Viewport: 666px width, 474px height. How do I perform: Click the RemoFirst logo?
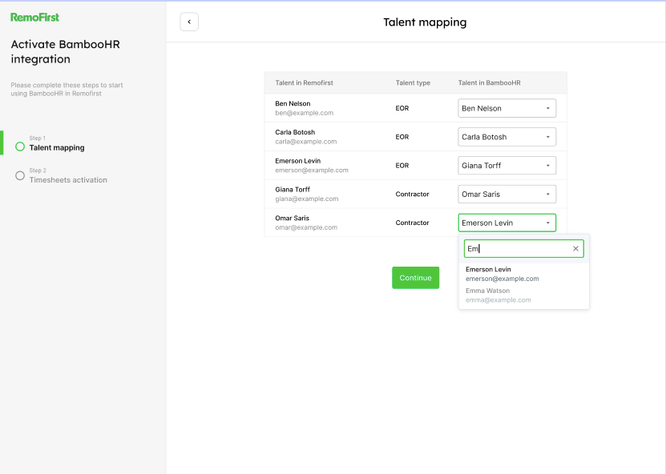coord(34,17)
